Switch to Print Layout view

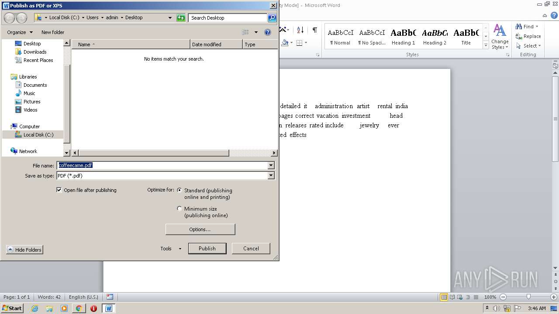(x=444, y=297)
